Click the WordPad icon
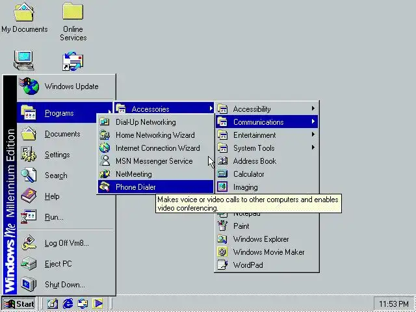Image resolution: width=416 pixels, height=312 pixels. [x=222, y=265]
